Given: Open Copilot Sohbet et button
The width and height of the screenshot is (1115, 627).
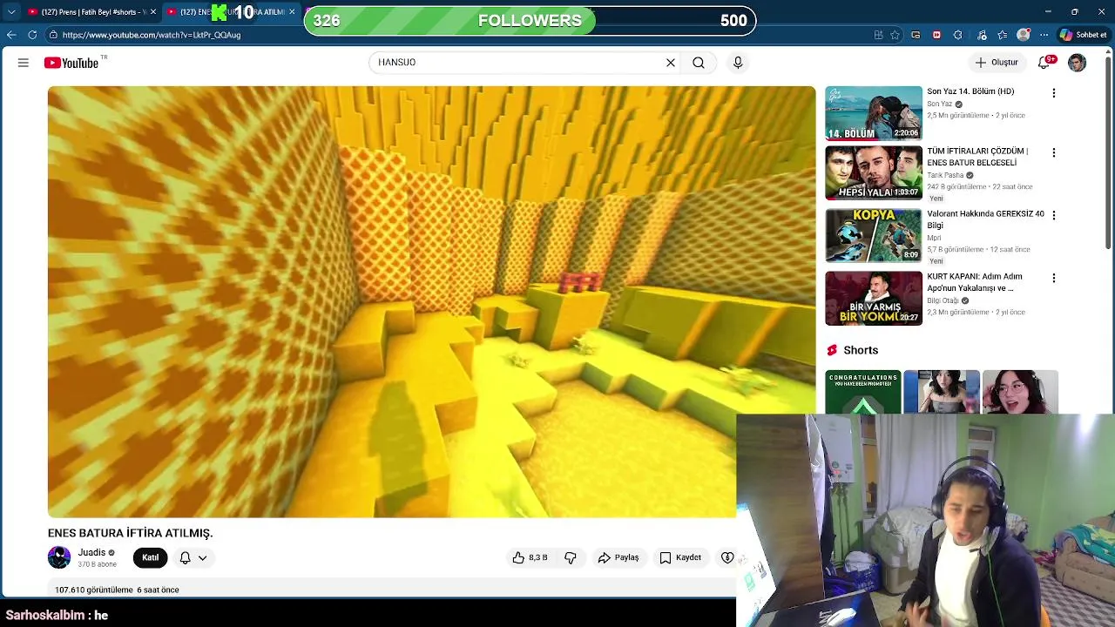Looking at the screenshot, I should [1084, 35].
